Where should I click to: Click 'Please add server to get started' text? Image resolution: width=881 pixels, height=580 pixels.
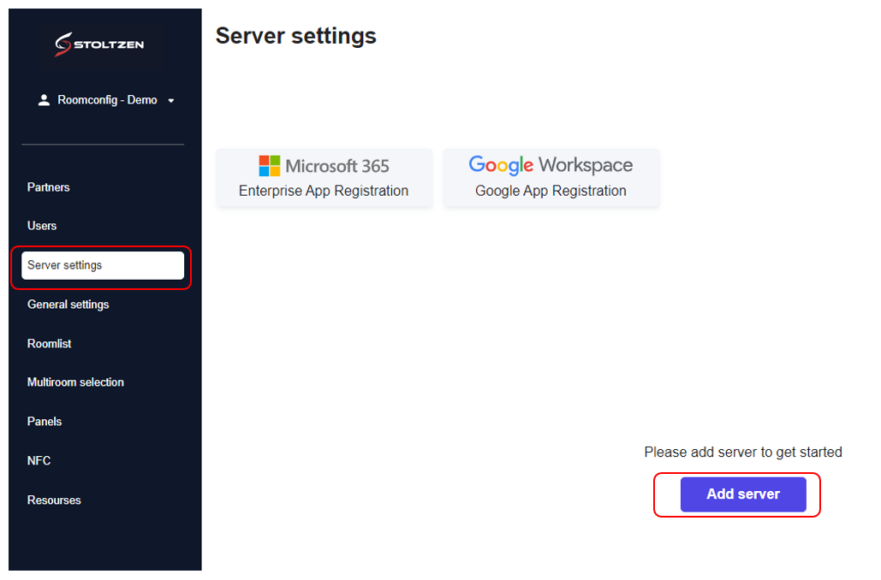pyautogui.click(x=743, y=452)
